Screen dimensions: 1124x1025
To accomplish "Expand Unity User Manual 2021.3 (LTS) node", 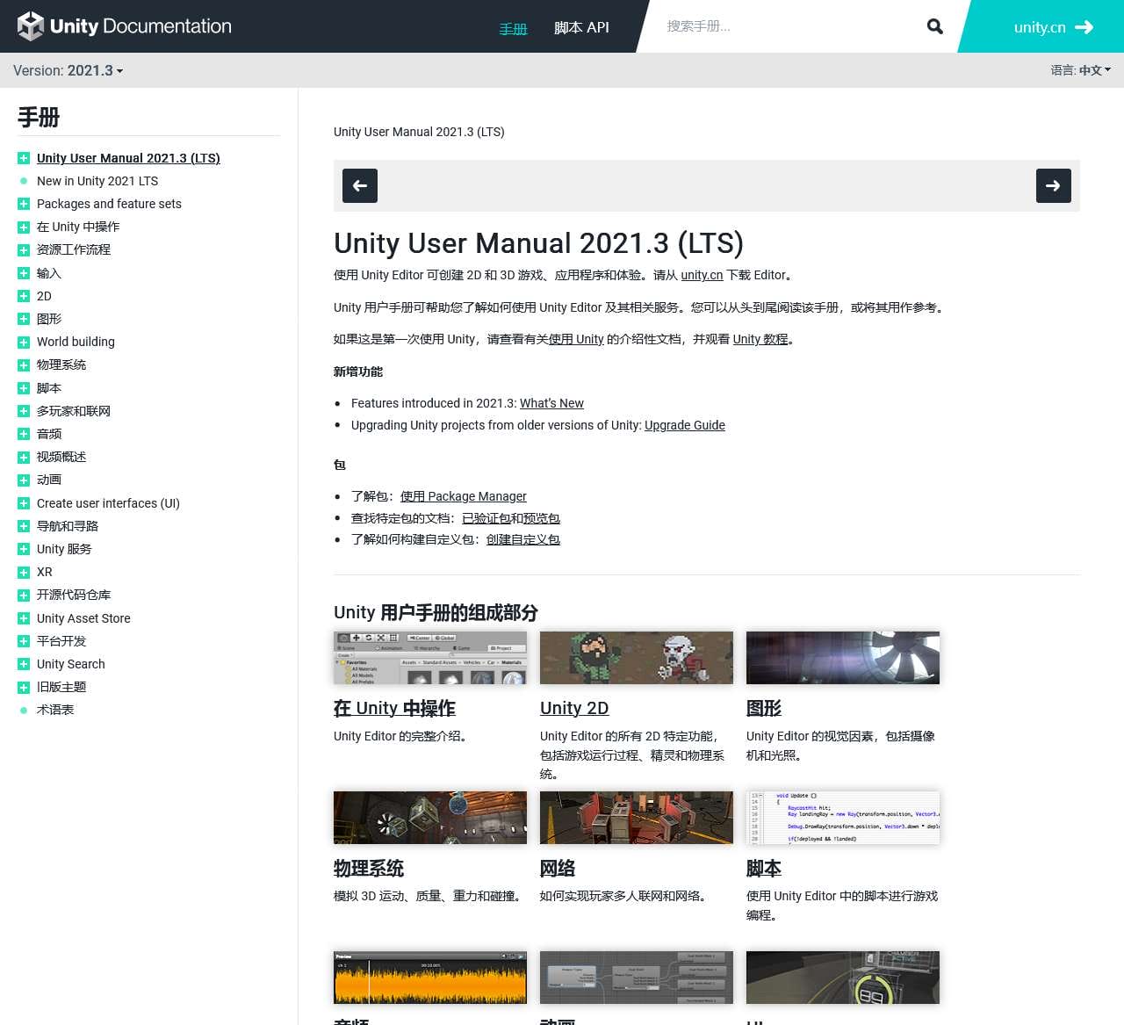I will point(24,158).
